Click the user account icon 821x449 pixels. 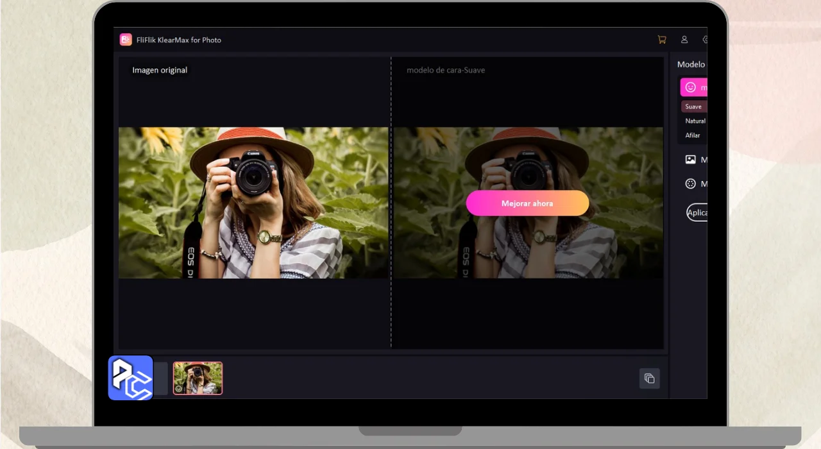[684, 40]
